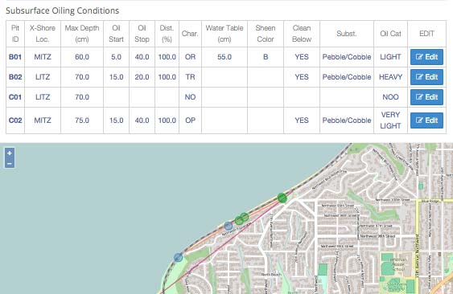Open pit ID C02

[15, 120]
